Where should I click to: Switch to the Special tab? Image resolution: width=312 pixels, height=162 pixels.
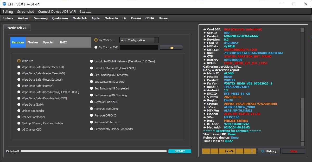pyautogui.click(x=48, y=42)
